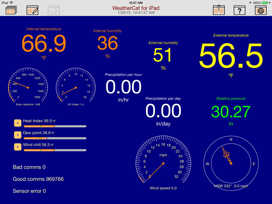This screenshot has width=272, height=204.
Task: Tap the edit page pencil icon
Action: [x=32, y=10]
